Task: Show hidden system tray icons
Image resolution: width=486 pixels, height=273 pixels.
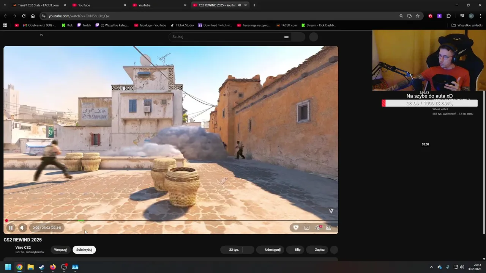Action: click(431, 267)
